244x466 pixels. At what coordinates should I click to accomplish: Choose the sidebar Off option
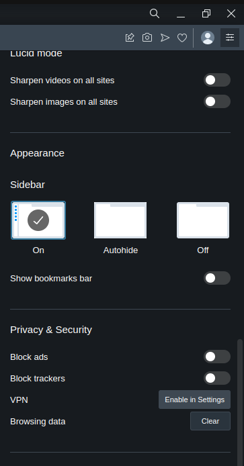click(203, 220)
